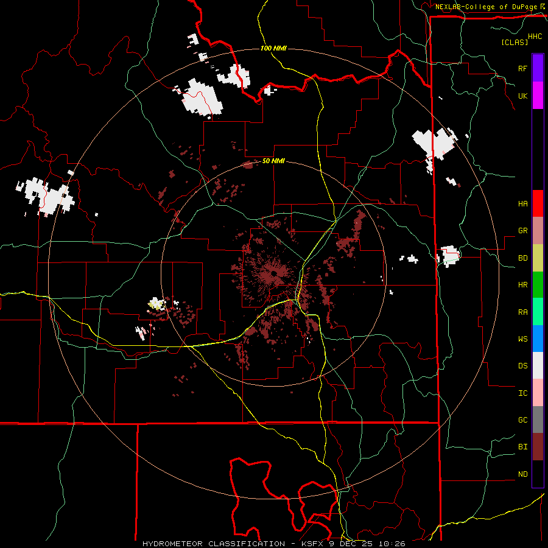Point at the "GC" legend label

[522, 420]
